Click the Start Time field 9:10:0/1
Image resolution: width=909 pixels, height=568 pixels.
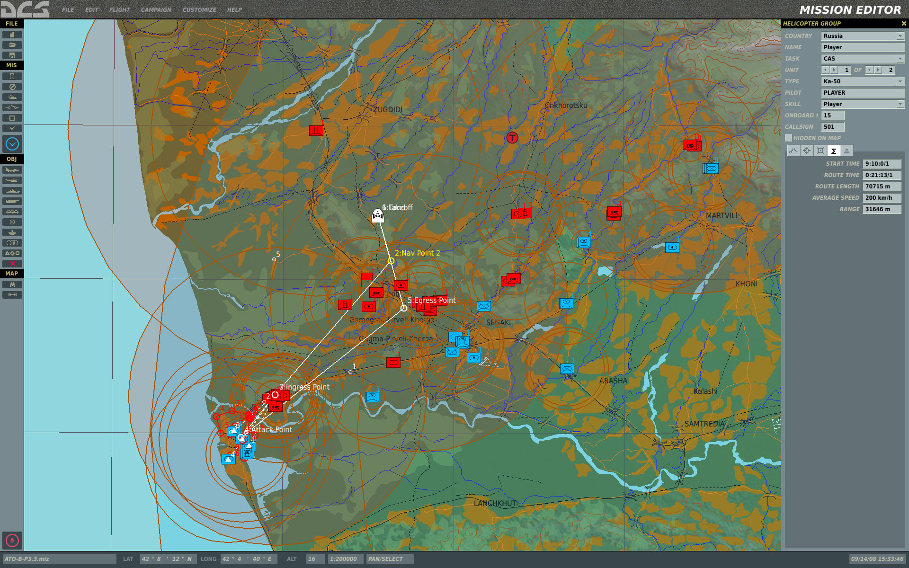click(882, 164)
